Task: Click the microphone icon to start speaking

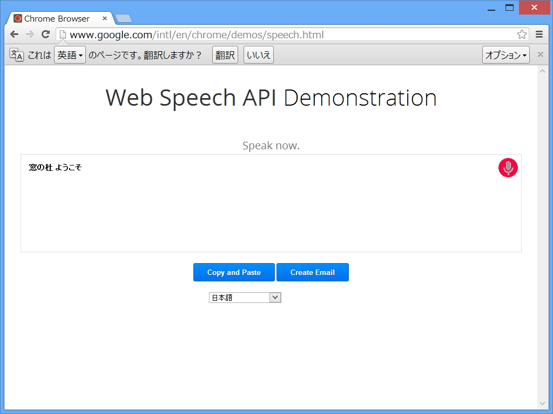Action: click(507, 168)
